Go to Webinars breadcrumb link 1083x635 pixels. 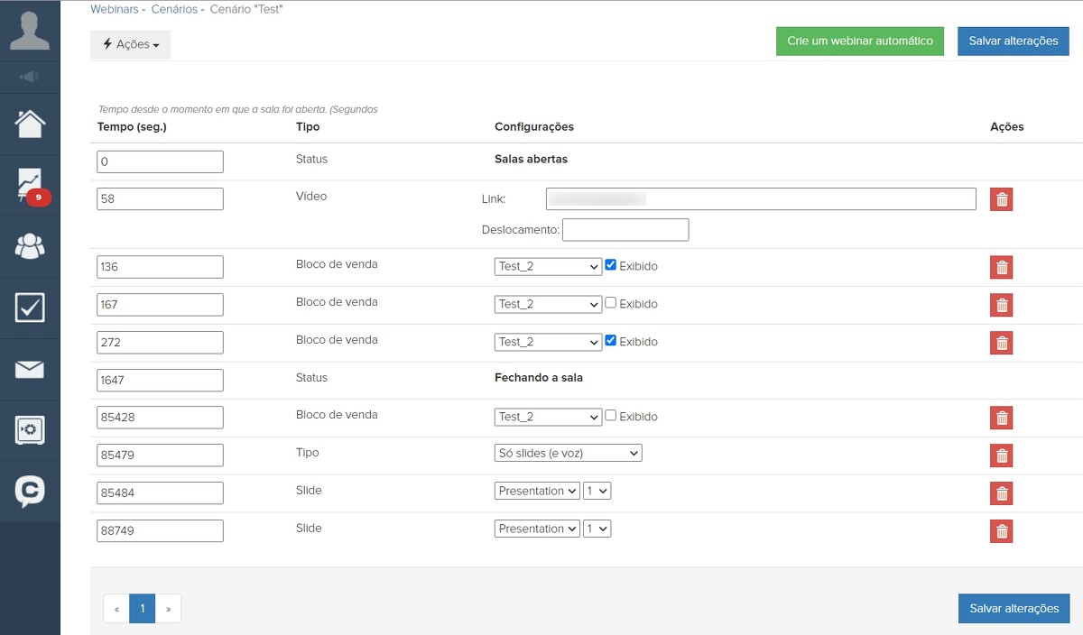[x=114, y=9]
